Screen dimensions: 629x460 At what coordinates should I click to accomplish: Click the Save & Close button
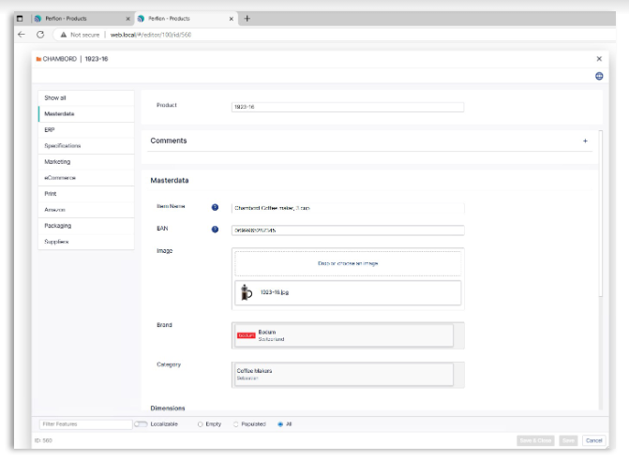(535, 440)
